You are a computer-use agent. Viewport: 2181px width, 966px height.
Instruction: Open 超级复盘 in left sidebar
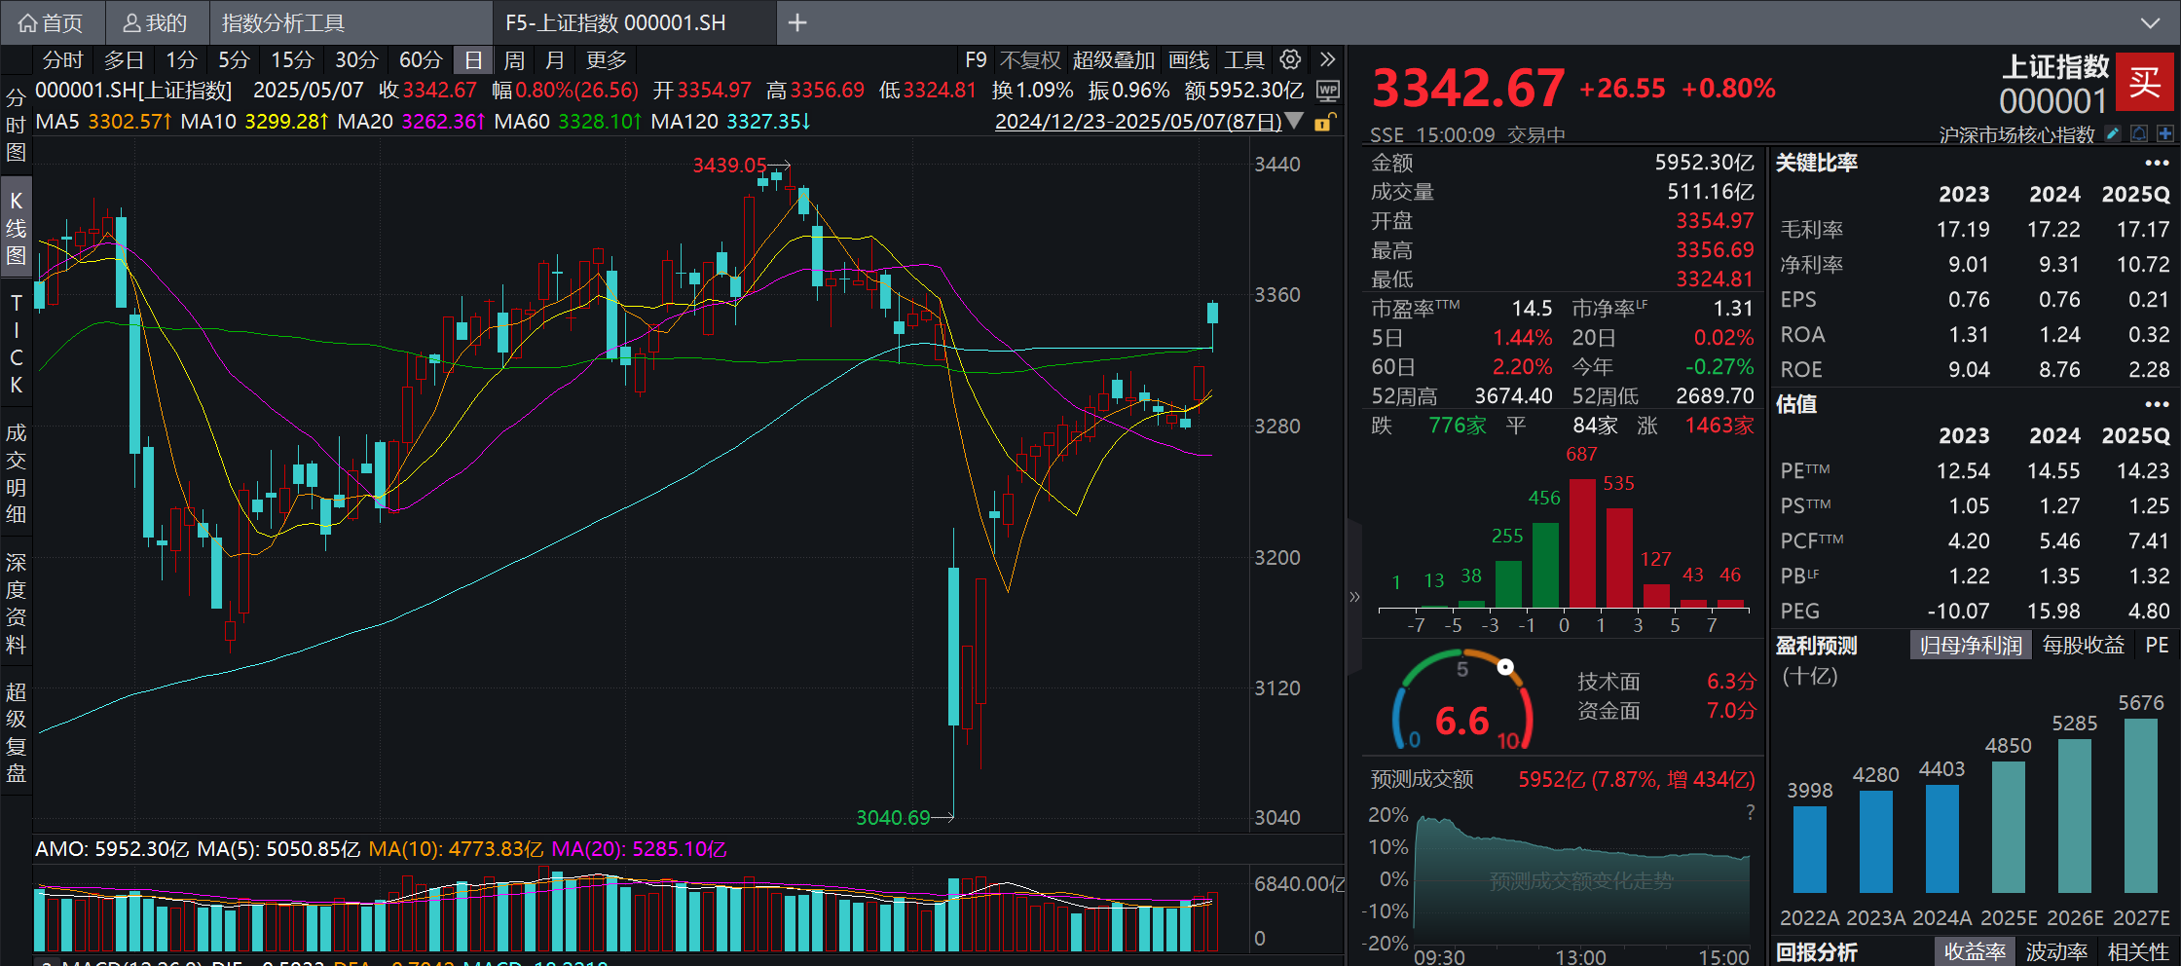16,732
